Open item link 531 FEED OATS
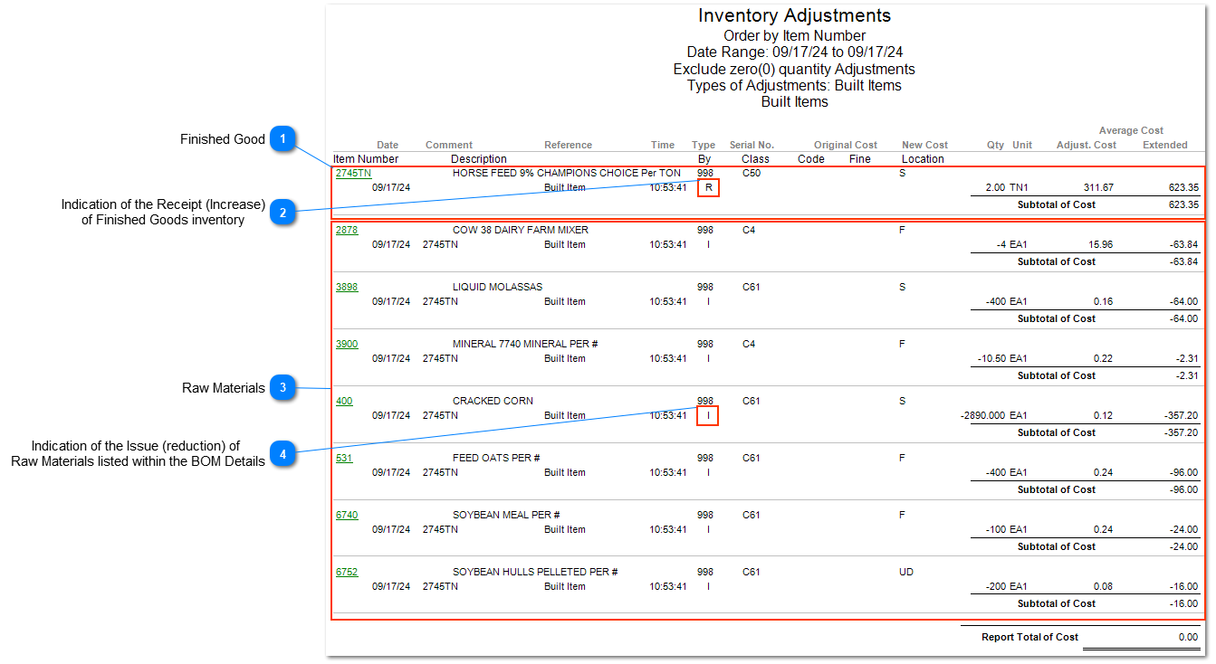Image resolution: width=1216 pixels, height=664 pixels. pos(342,458)
